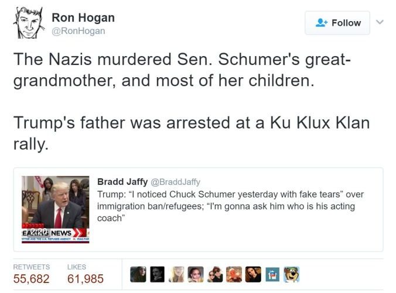Show the list of 55,682 retweets

point(31,274)
